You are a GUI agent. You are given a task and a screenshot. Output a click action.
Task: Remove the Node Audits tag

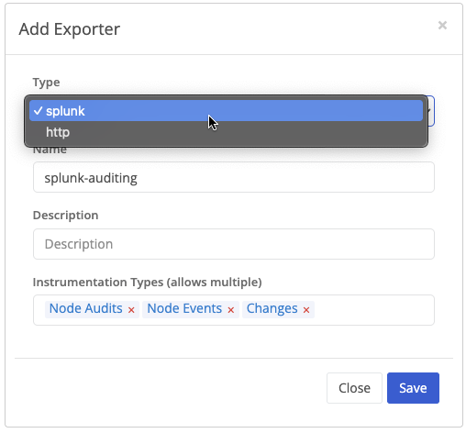(x=131, y=310)
